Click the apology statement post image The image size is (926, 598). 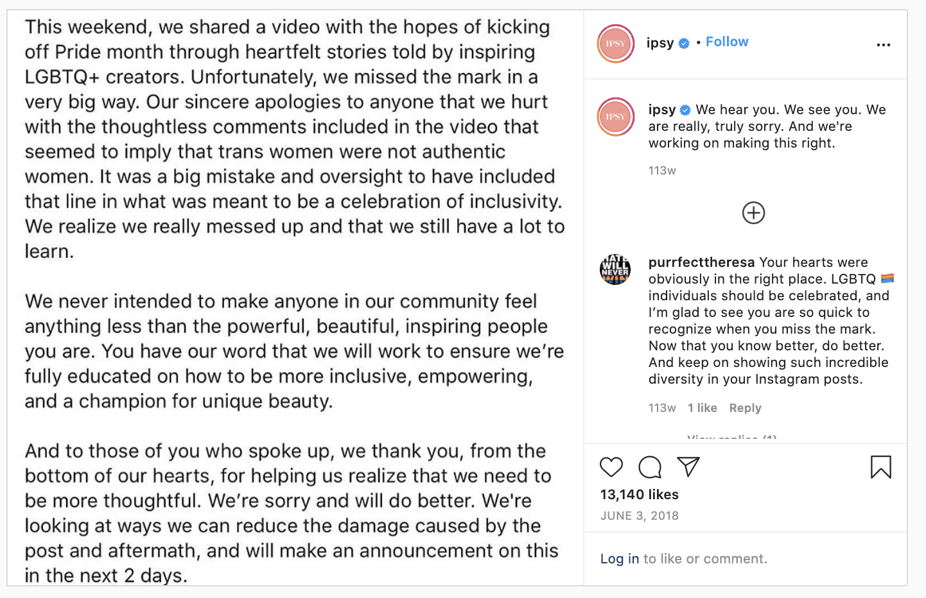295,298
